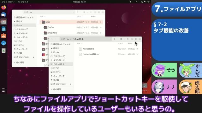Open the Trash from the dock
The width and height of the screenshot is (202, 113).
tap(3, 51)
